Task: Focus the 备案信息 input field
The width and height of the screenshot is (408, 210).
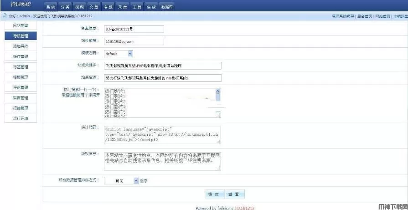Action: tap(134, 29)
